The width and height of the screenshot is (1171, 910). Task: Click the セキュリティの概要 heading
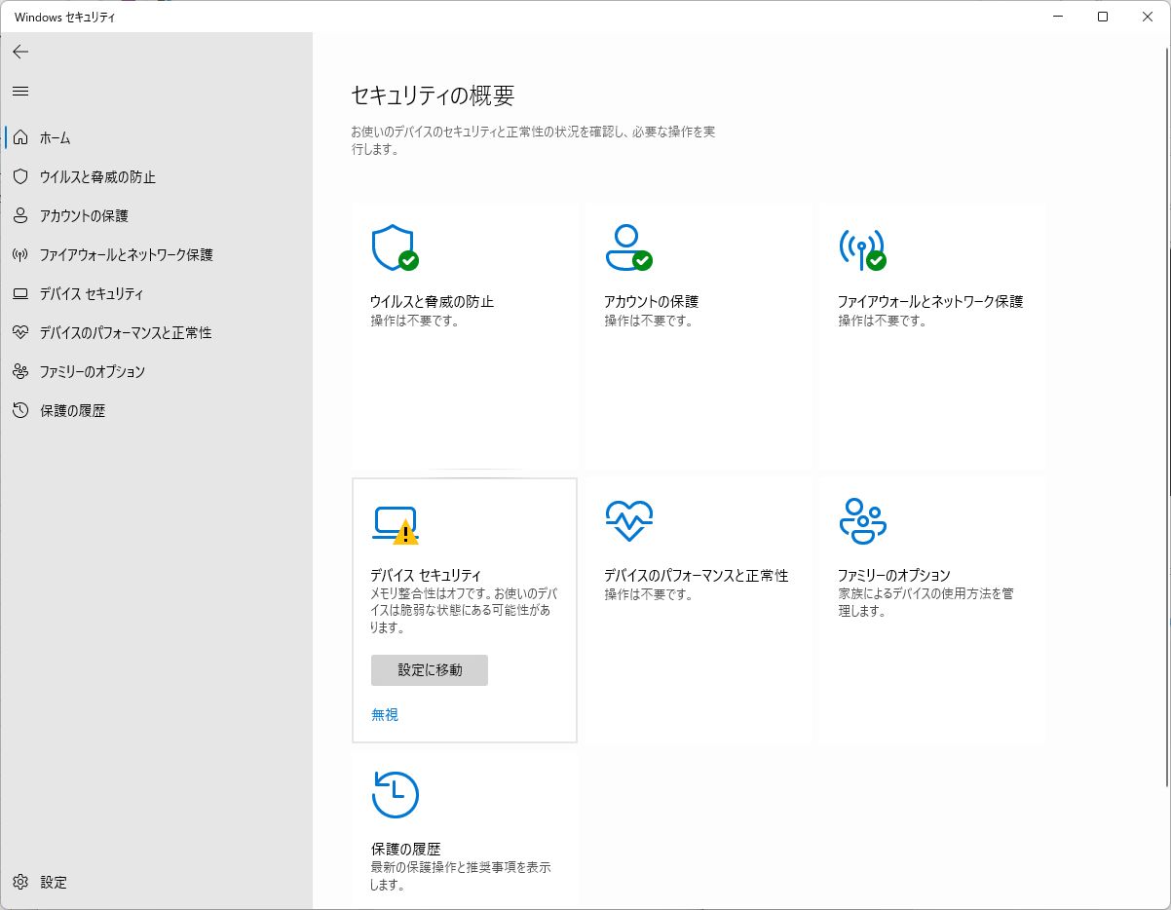coord(433,95)
